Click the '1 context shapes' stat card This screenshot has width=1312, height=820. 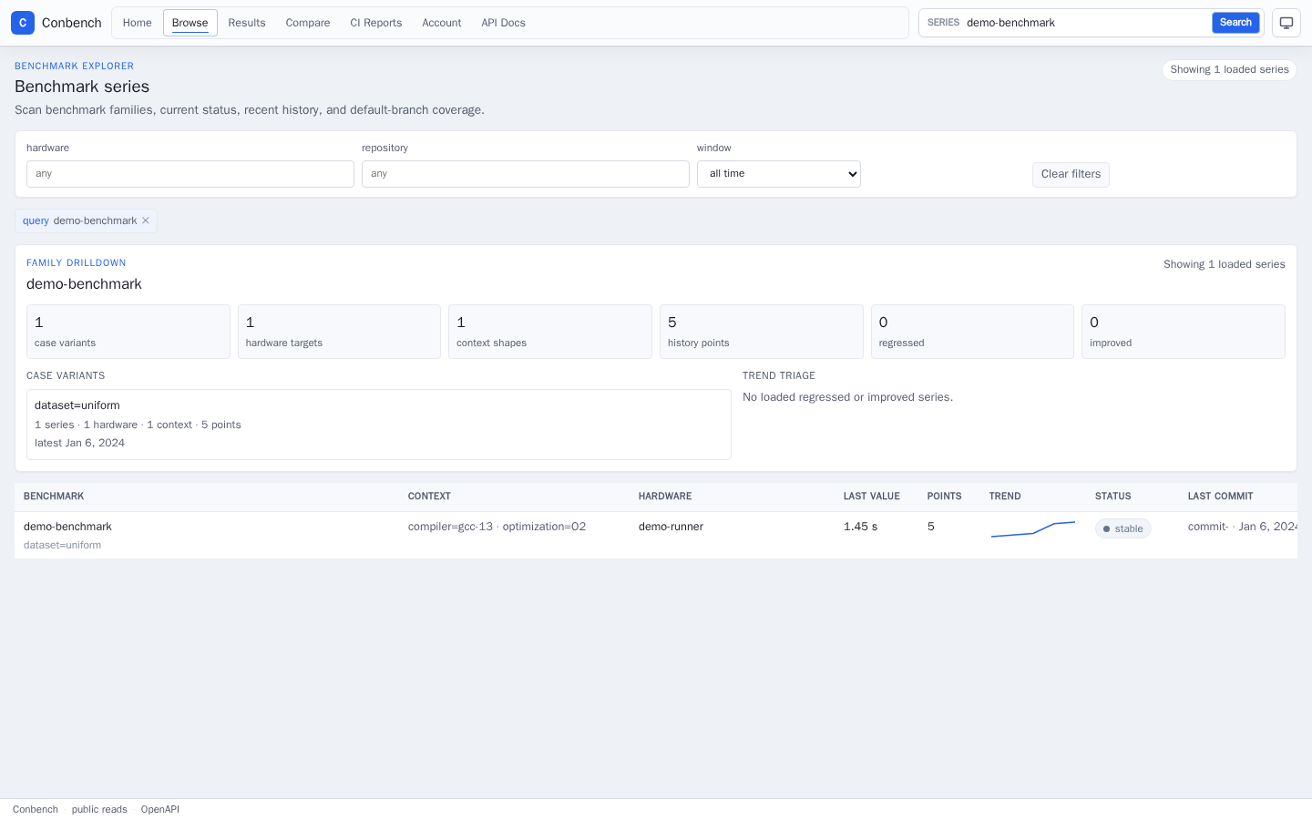click(550, 332)
